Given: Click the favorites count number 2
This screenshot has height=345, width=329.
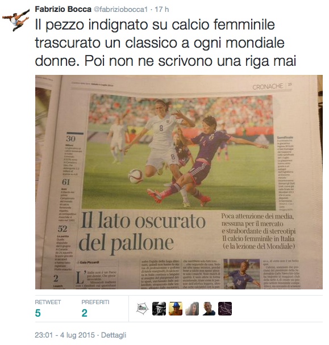Looking at the screenshot, I should 85,313.
